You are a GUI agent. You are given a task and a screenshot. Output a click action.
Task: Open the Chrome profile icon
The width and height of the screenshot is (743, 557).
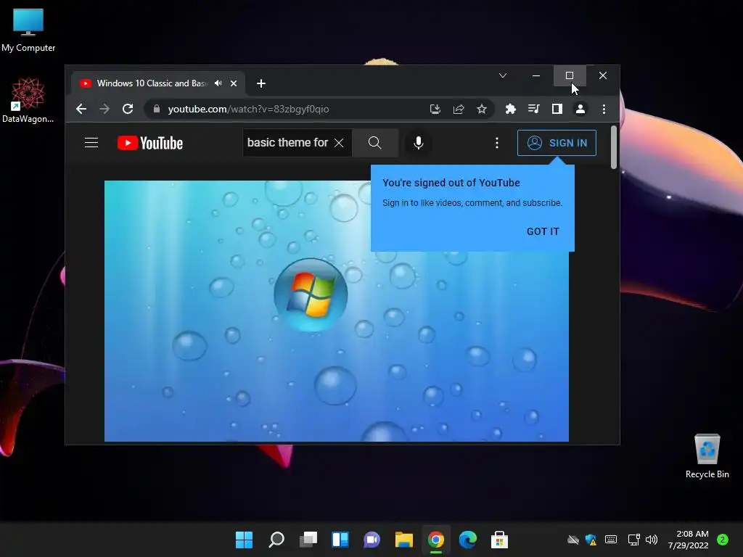(580, 109)
